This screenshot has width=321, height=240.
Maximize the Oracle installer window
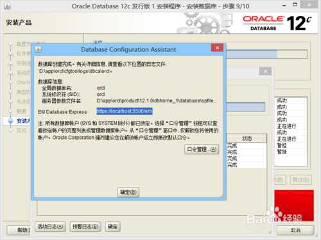coord(295,4)
